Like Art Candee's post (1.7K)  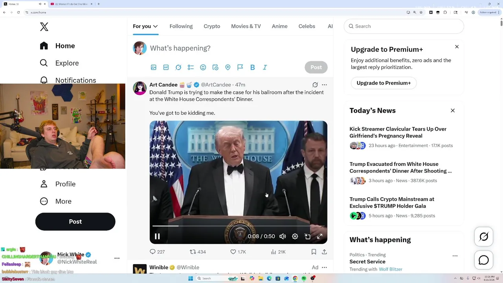coord(238,252)
